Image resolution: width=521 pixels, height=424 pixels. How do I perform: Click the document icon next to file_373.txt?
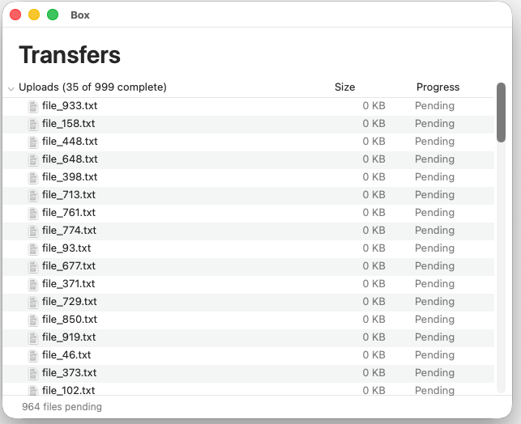click(x=33, y=374)
